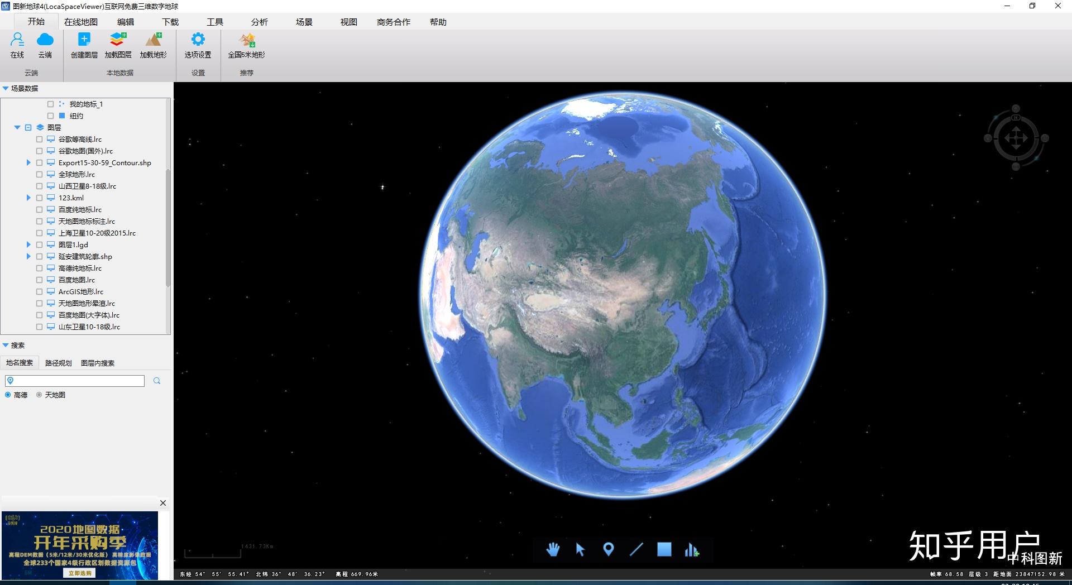Viewport: 1072px width, 585px height.
Task: Open the 云端 cloud icon
Action: pyautogui.click(x=45, y=40)
